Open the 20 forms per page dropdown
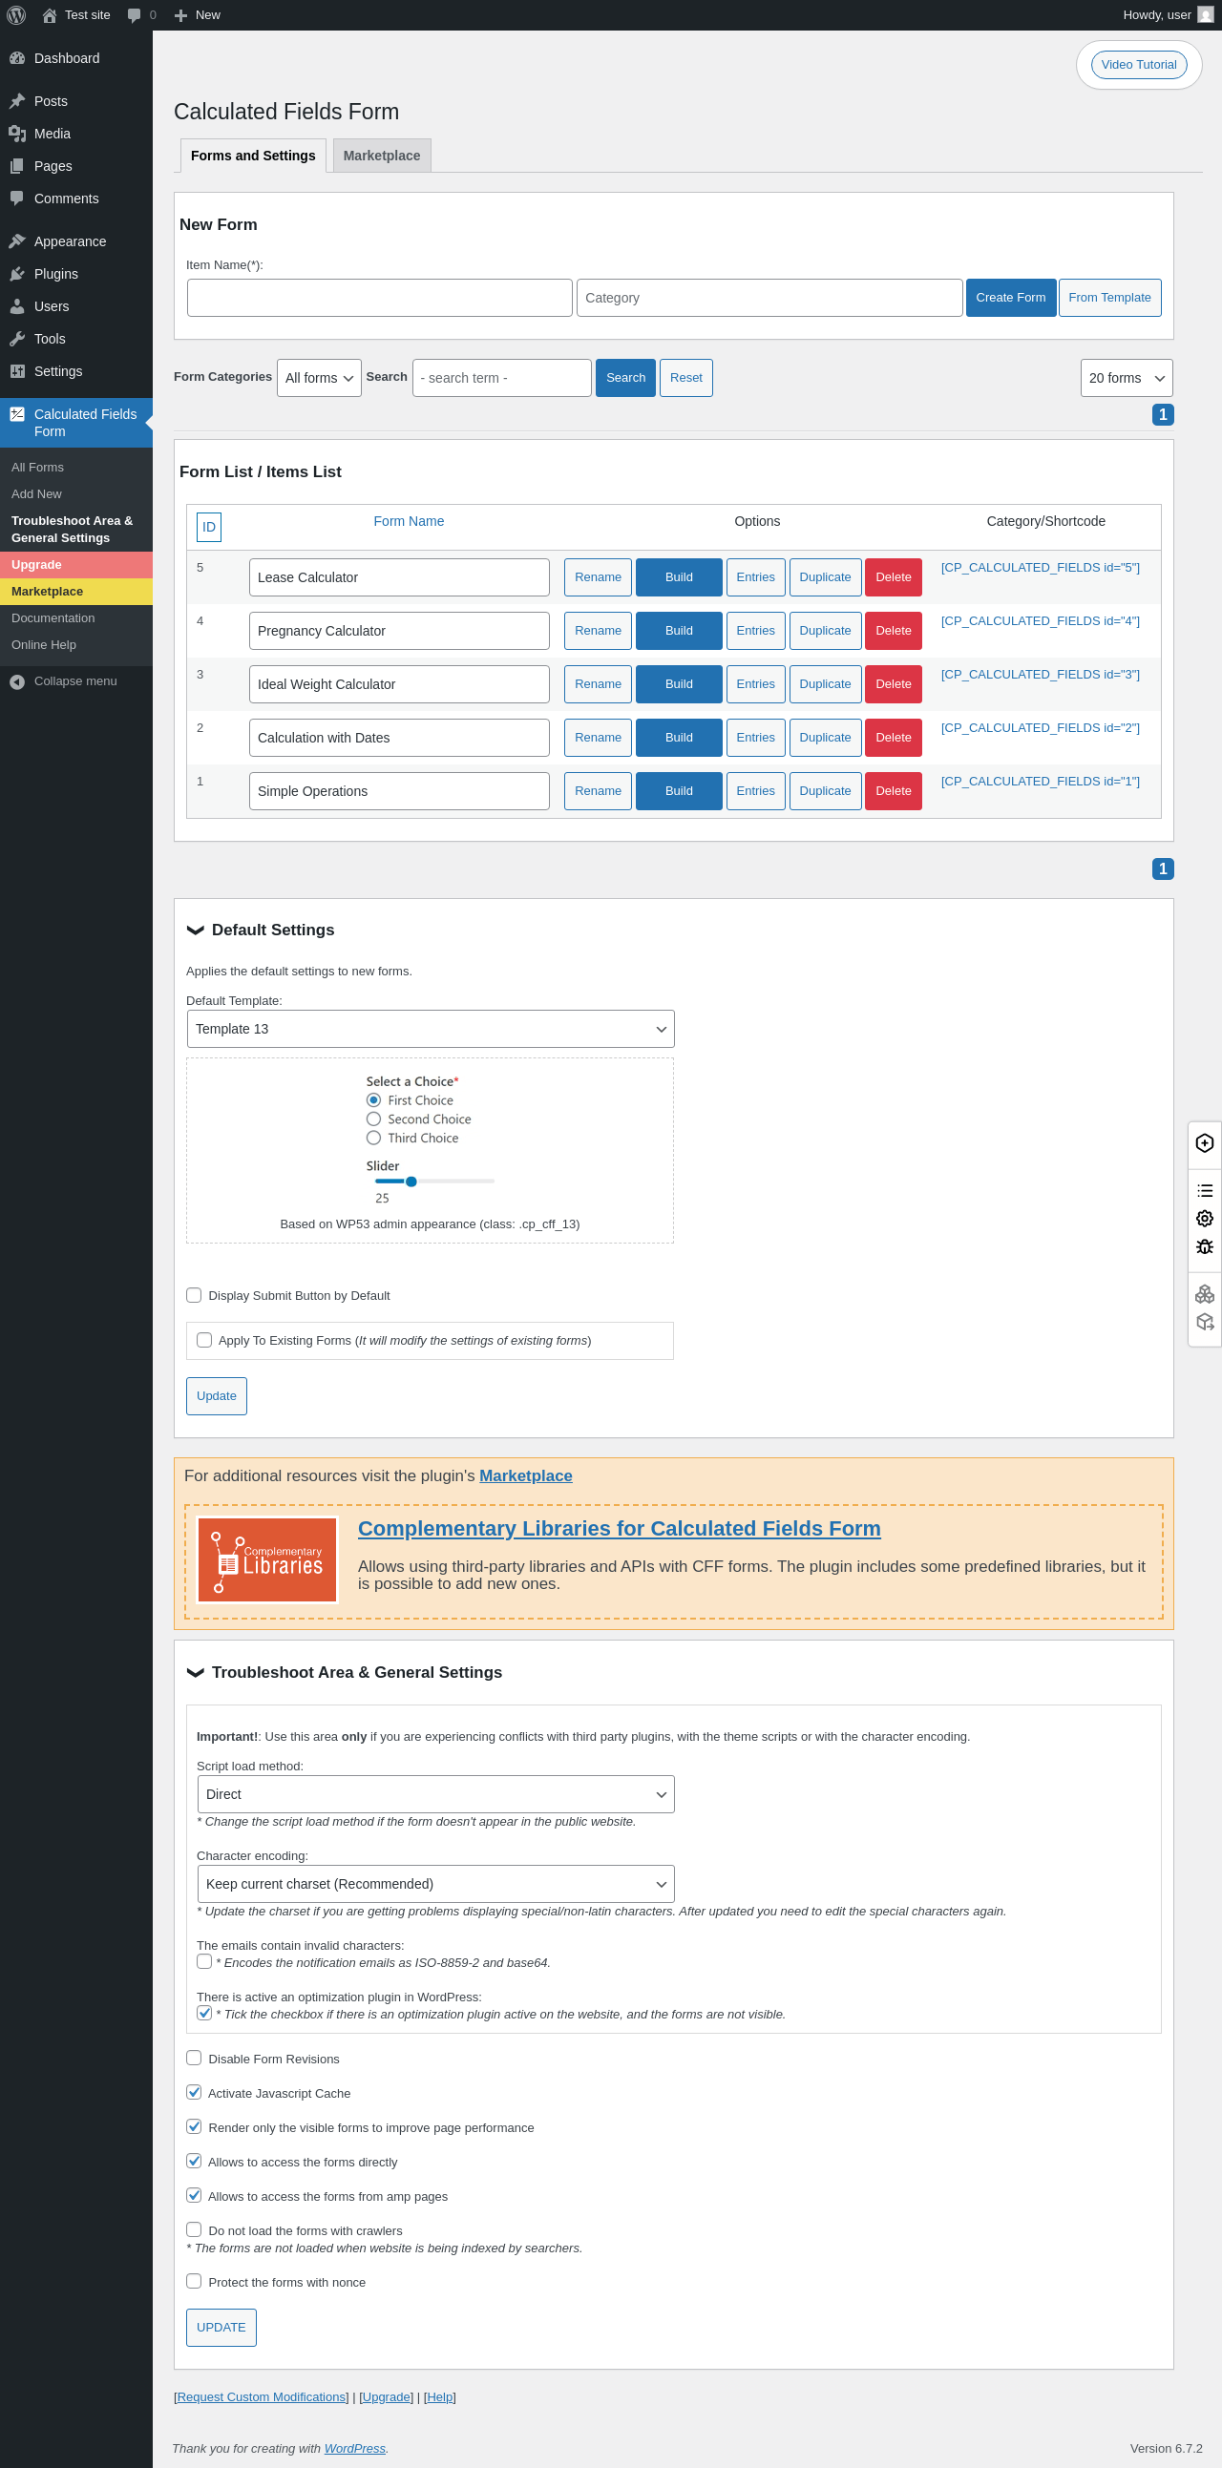1222x2468 pixels. 1127,379
